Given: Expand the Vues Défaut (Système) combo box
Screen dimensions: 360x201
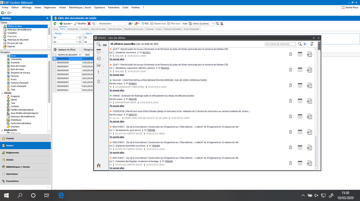Looking at the screenshot, I should [213, 24].
